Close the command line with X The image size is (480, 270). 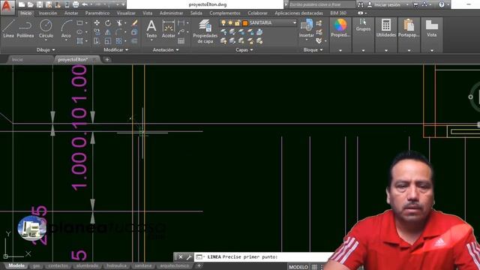point(180,256)
